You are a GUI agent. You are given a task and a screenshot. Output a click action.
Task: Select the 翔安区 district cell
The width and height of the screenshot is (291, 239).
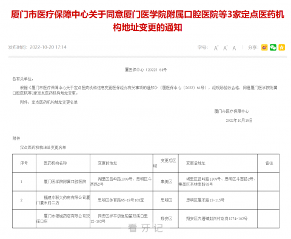coord(166,219)
